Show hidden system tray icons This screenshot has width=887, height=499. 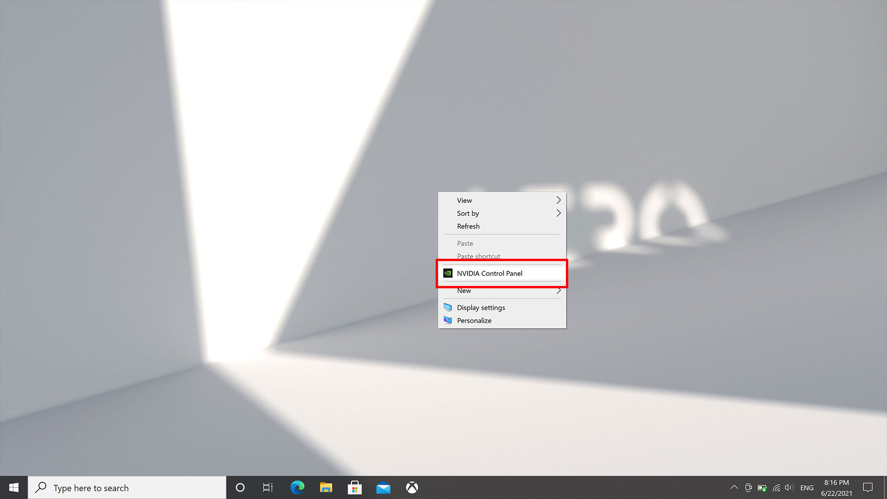[734, 487]
